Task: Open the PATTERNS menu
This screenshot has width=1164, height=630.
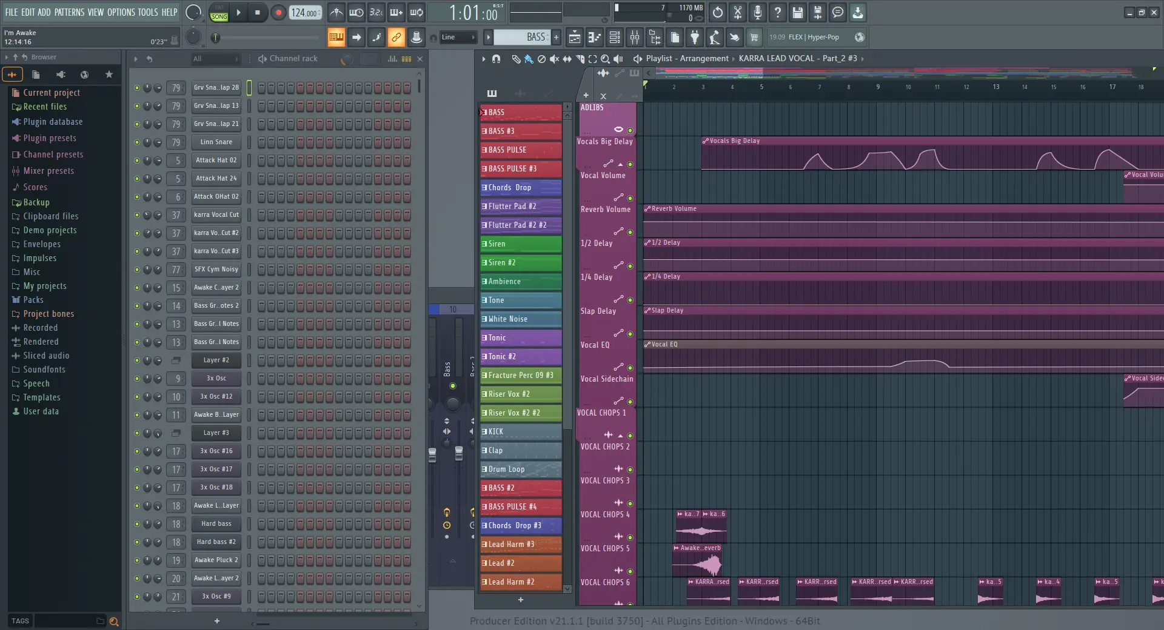Action: [x=69, y=12]
